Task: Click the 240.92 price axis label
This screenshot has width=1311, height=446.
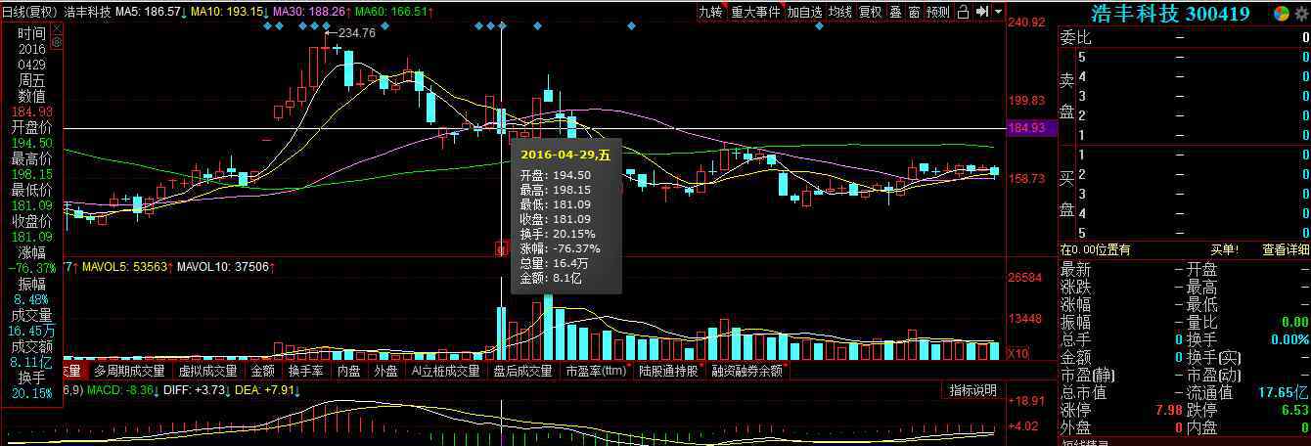Action: click(1027, 22)
